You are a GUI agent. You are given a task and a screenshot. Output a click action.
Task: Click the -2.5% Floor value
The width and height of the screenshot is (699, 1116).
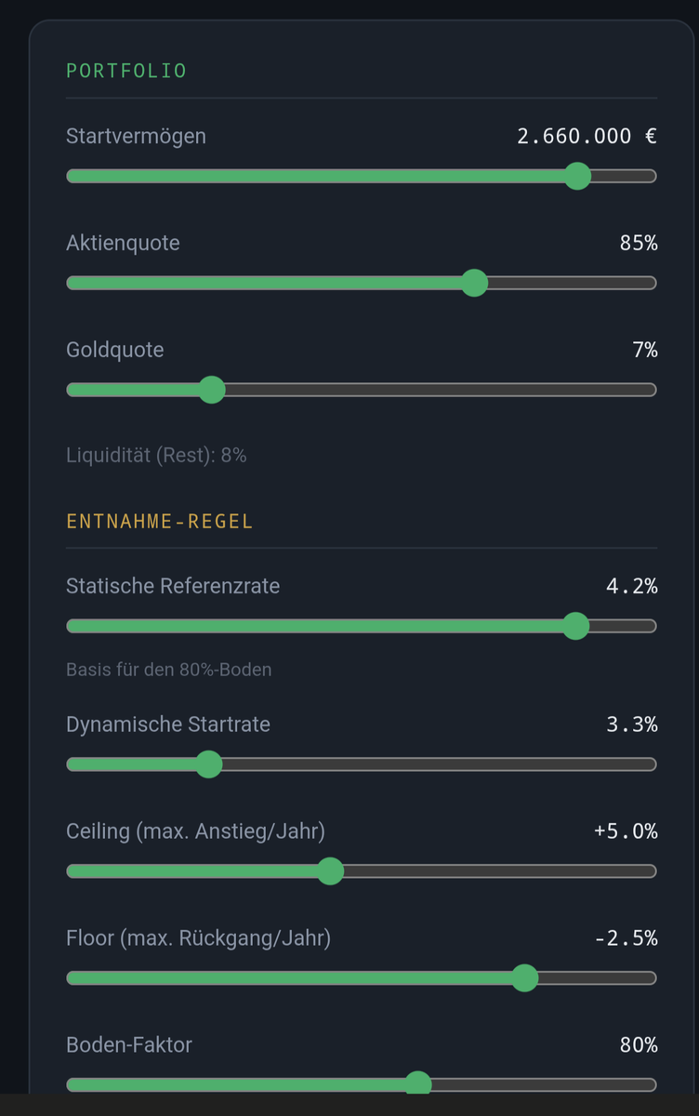click(x=626, y=938)
